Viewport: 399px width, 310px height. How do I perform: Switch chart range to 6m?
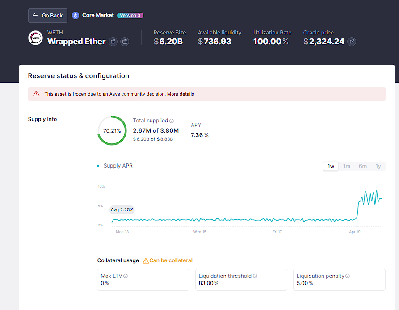point(363,166)
